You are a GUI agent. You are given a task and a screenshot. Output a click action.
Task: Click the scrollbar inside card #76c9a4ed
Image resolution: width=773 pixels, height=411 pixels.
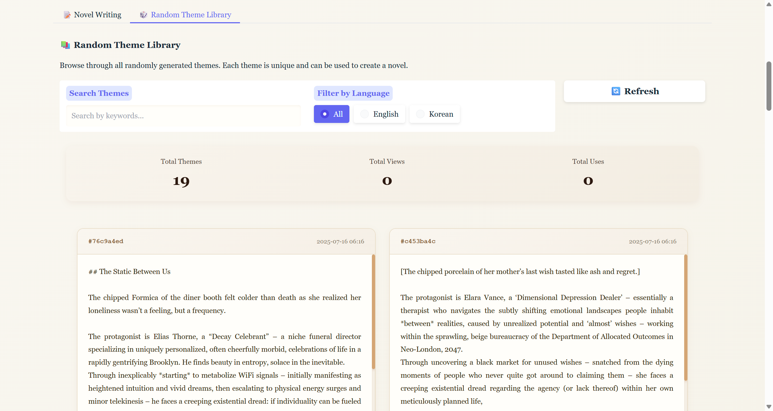373,312
